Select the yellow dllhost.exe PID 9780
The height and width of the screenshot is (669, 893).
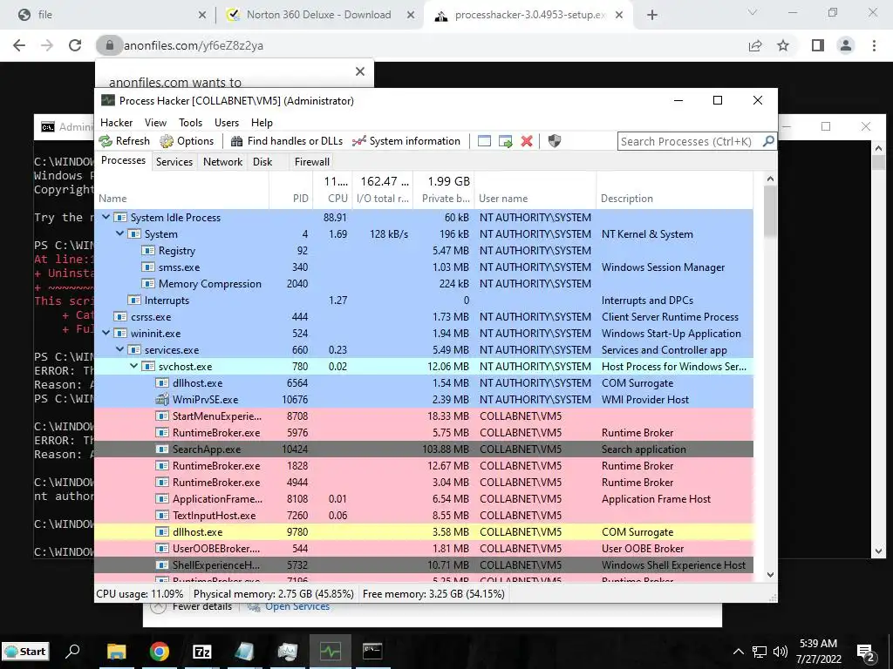point(424,532)
